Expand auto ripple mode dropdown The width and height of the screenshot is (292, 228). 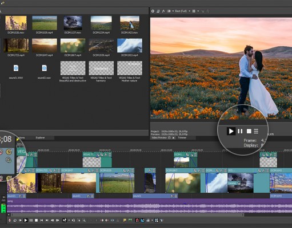point(152,220)
